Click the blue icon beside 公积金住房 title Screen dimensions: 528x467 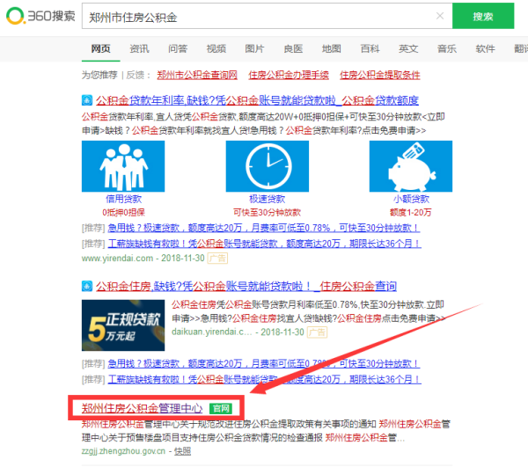click(87, 287)
